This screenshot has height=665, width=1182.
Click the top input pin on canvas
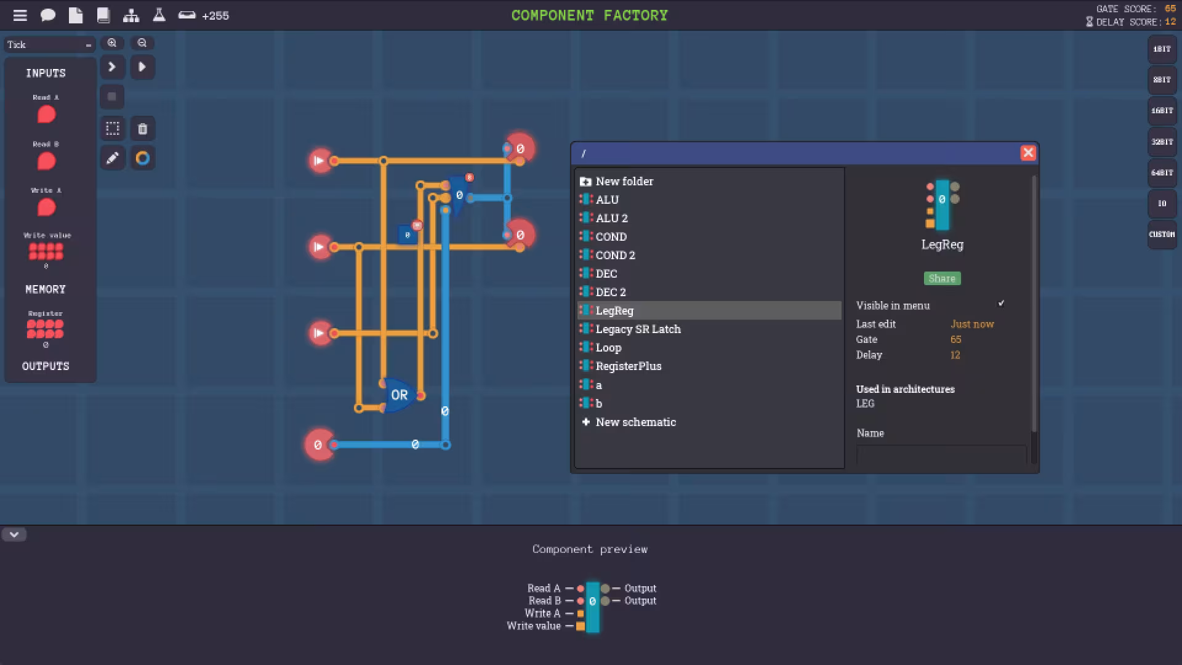pyautogui.click(x=321, y=161)
